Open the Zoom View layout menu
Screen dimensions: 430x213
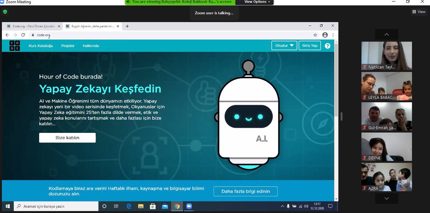point(419,12)
